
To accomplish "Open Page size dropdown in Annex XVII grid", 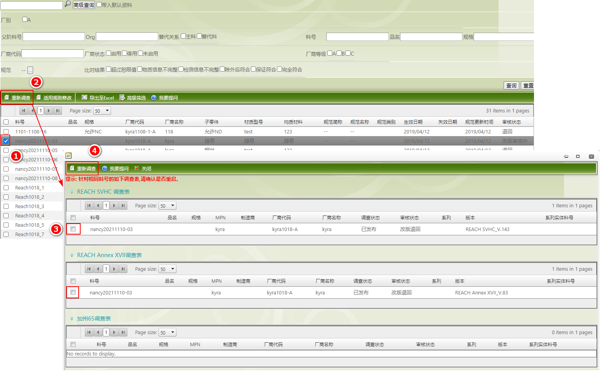I will click(167, 269).
